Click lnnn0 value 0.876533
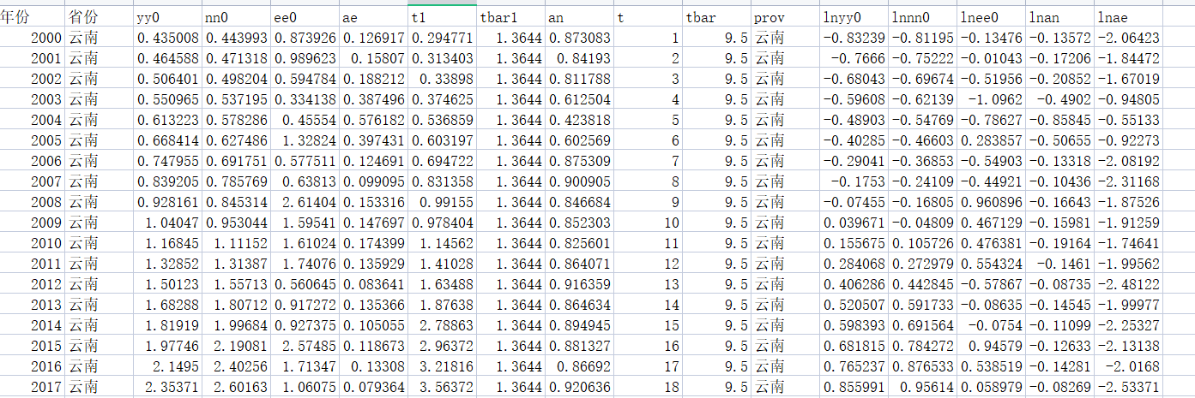 point(923,366)
